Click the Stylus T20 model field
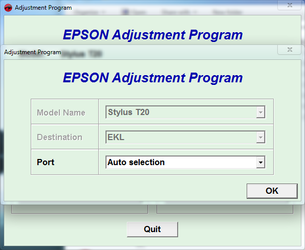This screenshot has width=305, height=250. point(185,112)
